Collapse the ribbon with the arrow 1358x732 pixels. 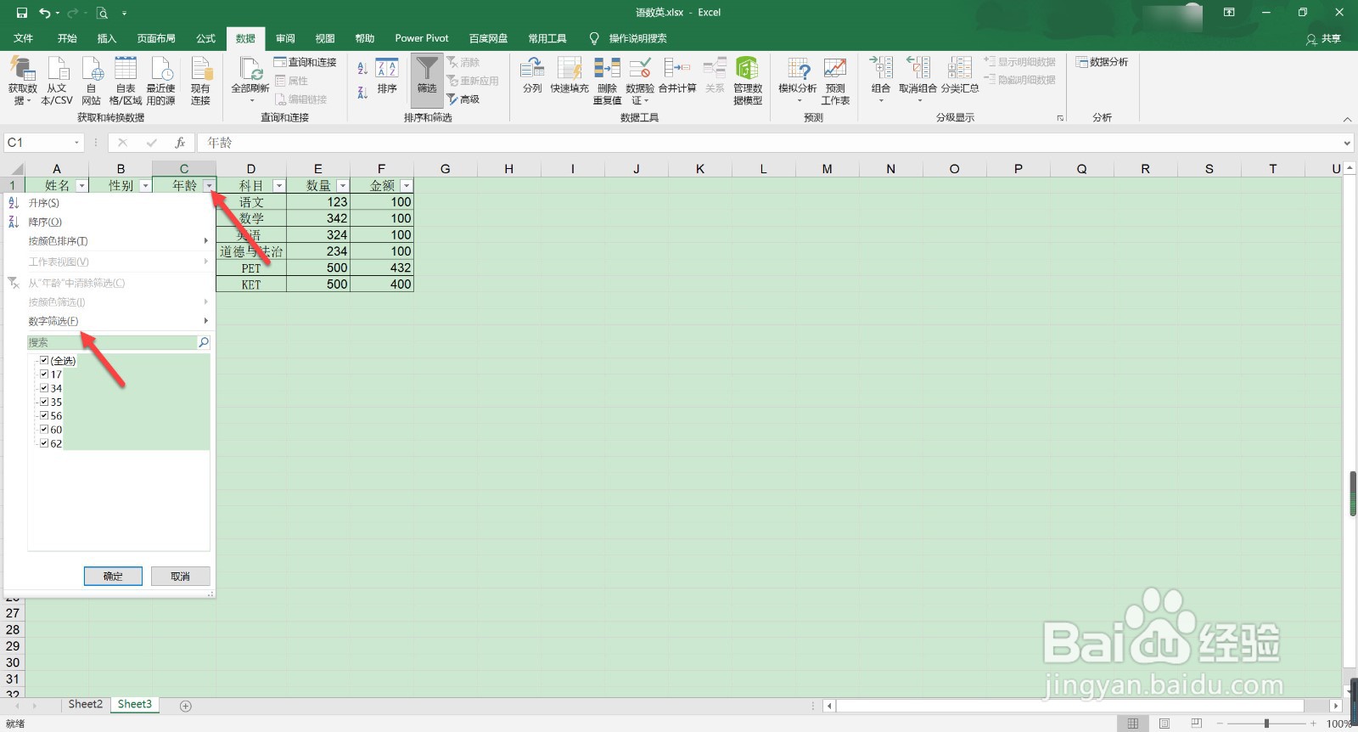1347,119
